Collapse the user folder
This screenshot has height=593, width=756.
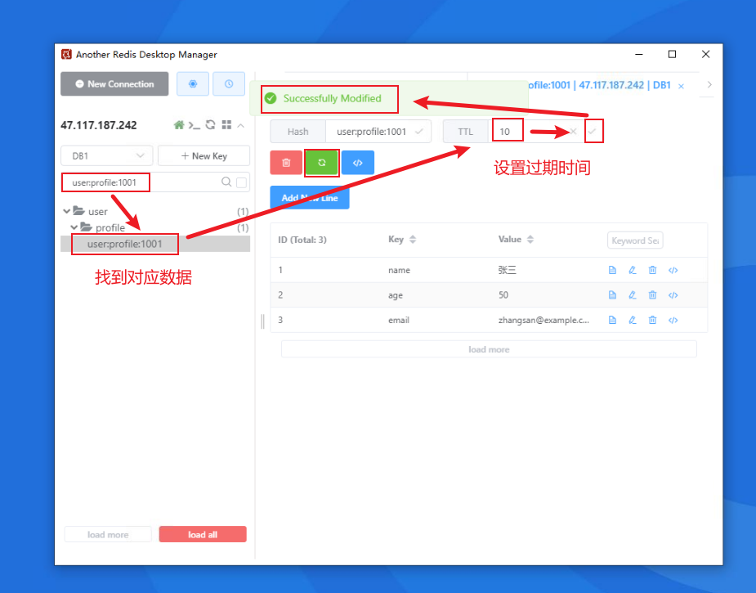click(x=66, y=211)
